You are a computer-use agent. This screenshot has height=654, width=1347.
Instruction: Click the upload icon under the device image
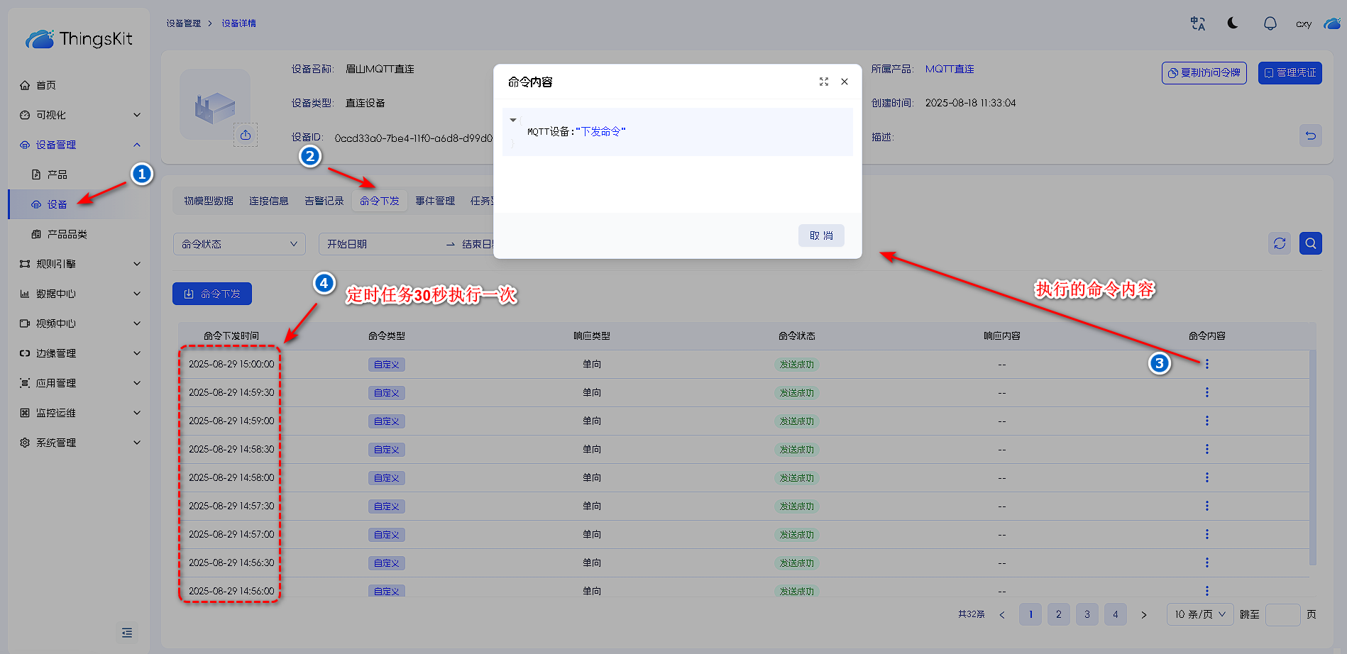click(246, 135)
